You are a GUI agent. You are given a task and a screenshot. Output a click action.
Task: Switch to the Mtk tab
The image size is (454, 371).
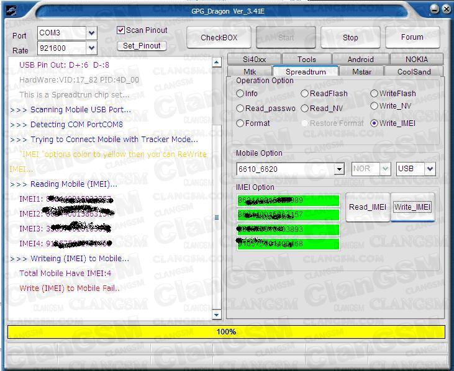click(250, 71)
